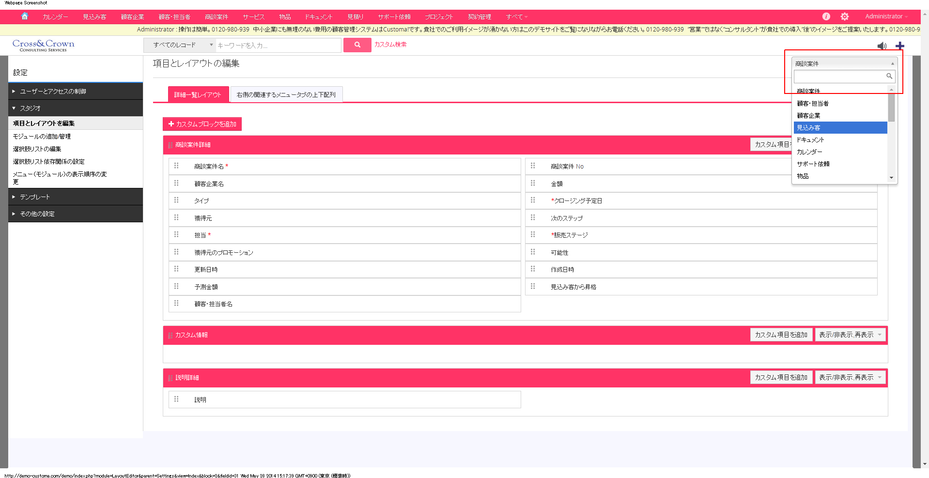Click drag handle beside 商談案件名 field
This screenshot has height=478, width=929.
click(176, 166)
